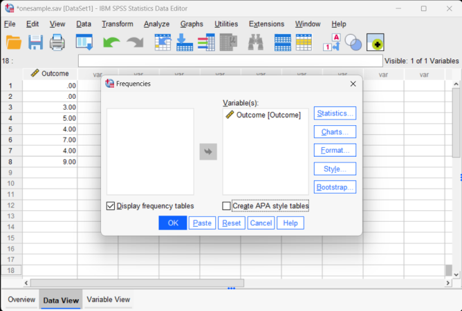Click OK in Frequencies dialog
This screenshot has height=311, width=462.
tap(173, 223)
